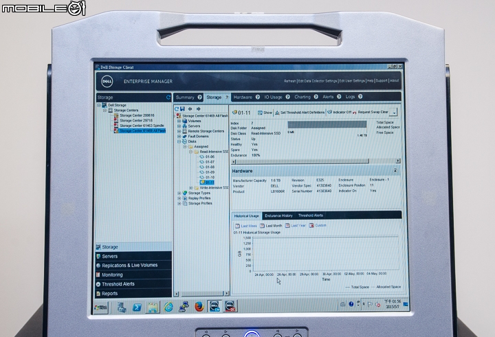Select Storage Center 61463 Spindle
This screenshot has width=495, height=337.
point(142,126)
